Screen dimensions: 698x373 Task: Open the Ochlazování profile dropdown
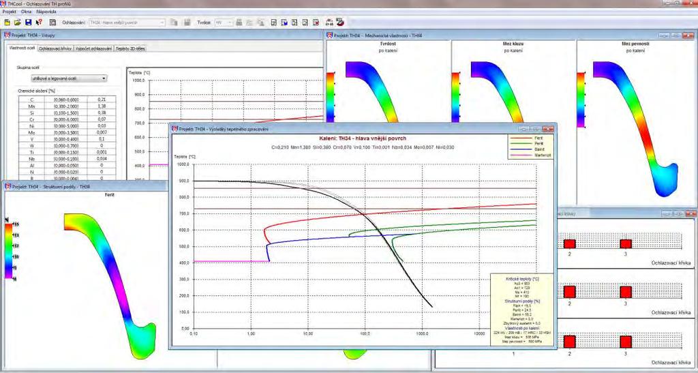tap(127, 23)
